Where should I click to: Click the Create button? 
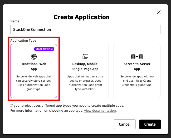(150, 124)
